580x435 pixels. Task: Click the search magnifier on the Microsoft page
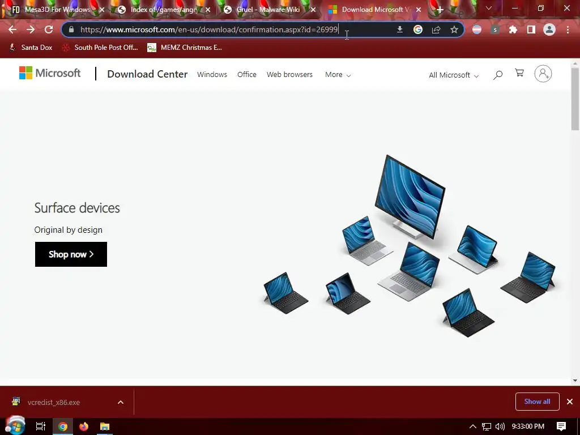click(x=498, y=75)
